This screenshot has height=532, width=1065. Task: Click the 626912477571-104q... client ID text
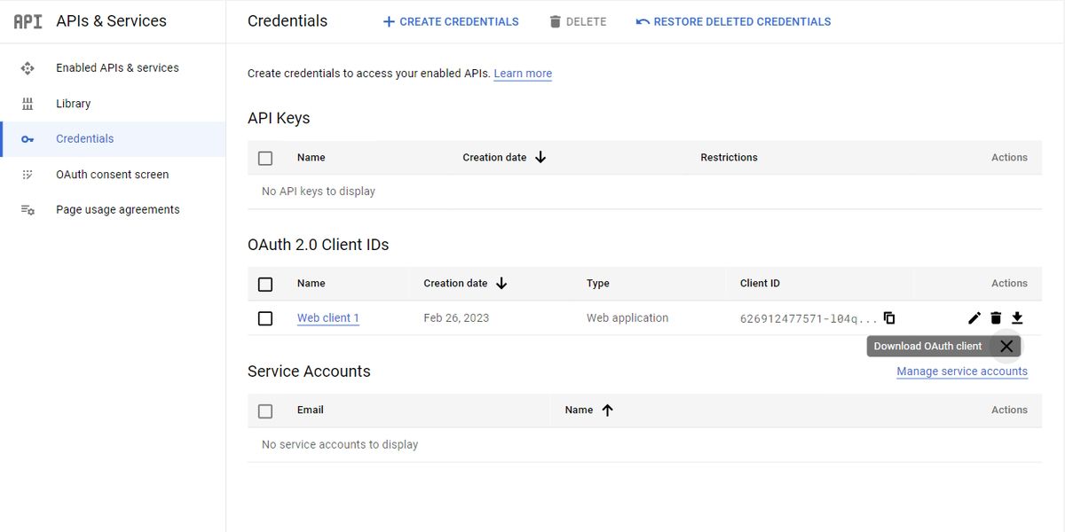[x=809, y=318]
